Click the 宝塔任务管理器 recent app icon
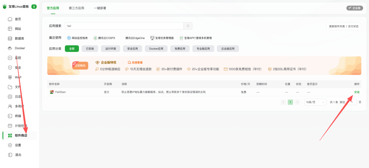The height and width of the screenshot is (168, 369). [152, 38]
